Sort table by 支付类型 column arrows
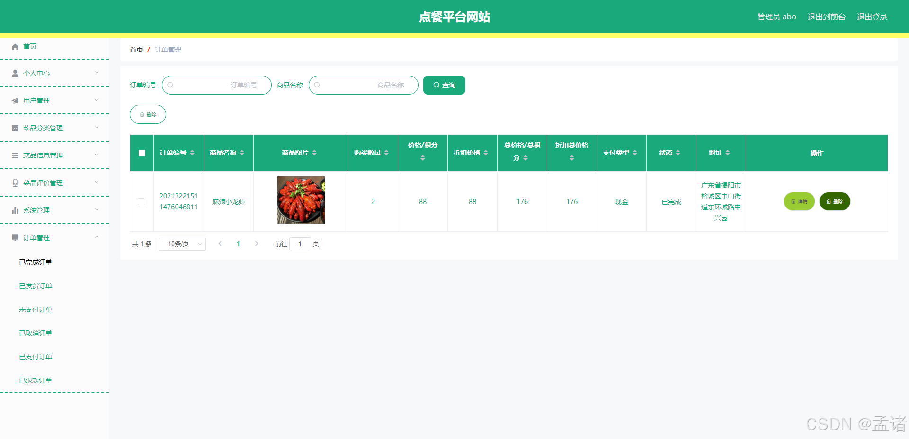 (x=635, y=153)
